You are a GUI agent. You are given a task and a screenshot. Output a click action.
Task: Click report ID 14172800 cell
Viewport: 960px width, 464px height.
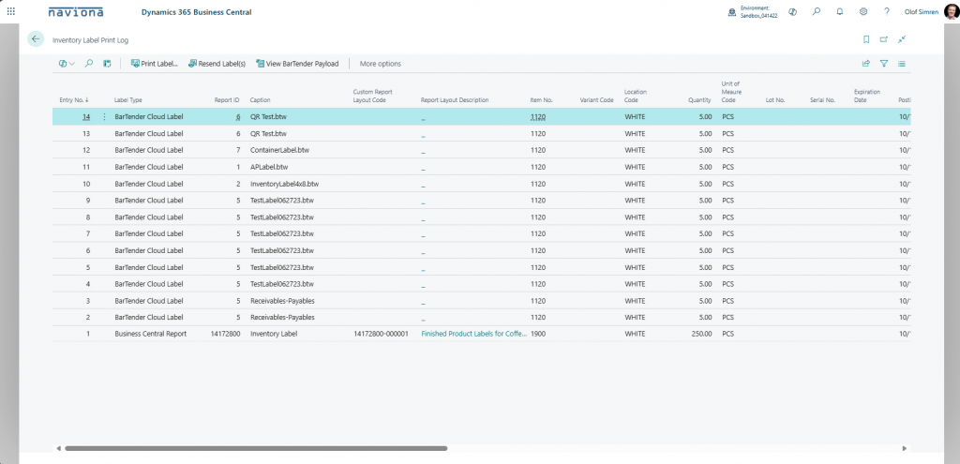click(x=225, y=334)
